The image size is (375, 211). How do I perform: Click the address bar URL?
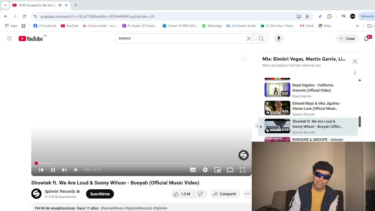tap(97, 16)
